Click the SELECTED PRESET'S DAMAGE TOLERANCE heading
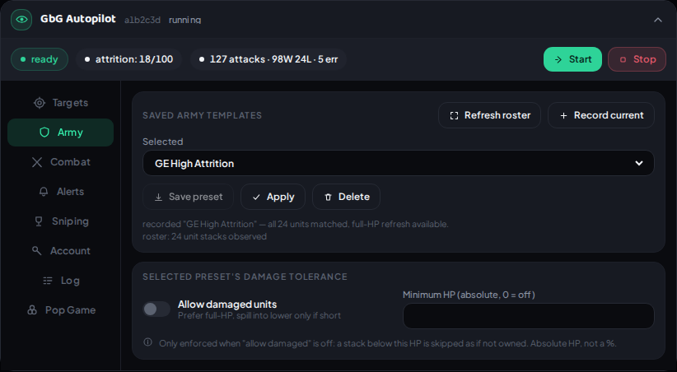Image resolution: width=677 pixels, height=372 pixels. coord(245,277)
